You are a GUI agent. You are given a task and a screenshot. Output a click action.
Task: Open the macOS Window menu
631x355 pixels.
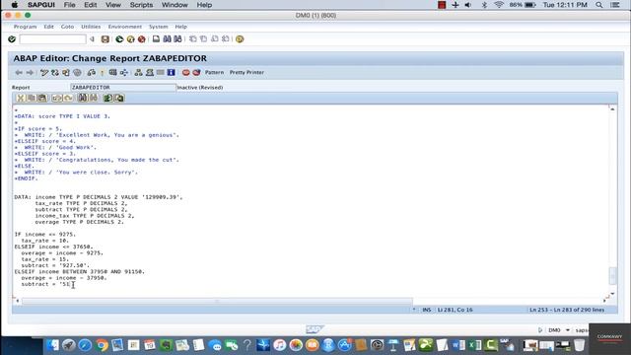(175, 5)
